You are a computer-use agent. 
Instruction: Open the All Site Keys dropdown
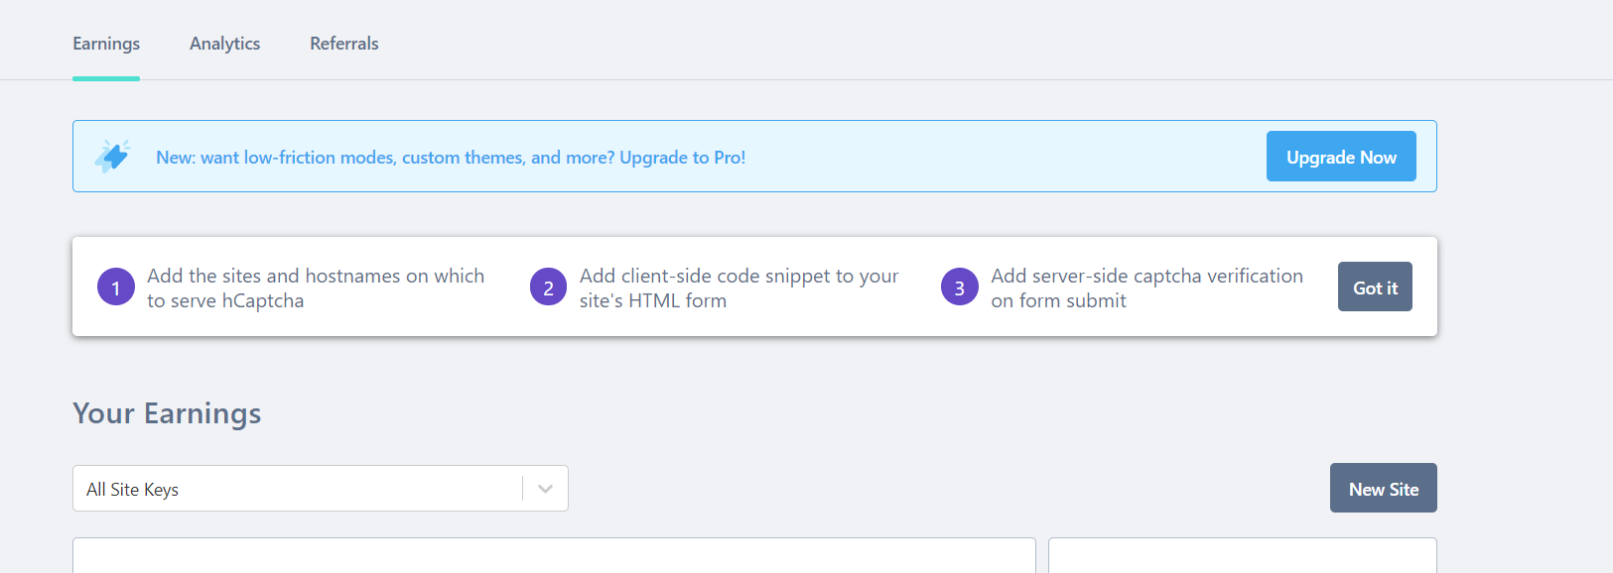298,489
